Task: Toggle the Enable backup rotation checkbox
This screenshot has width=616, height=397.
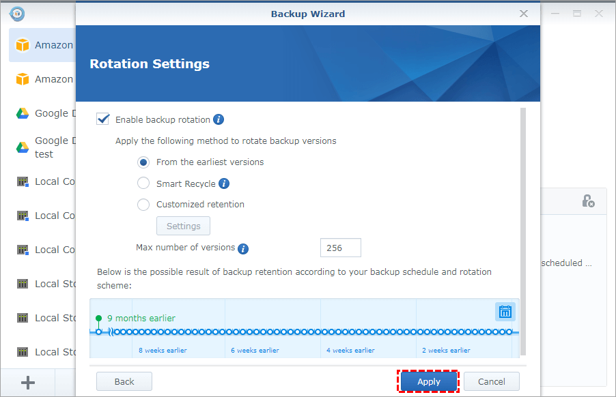Action: (103, 119)
